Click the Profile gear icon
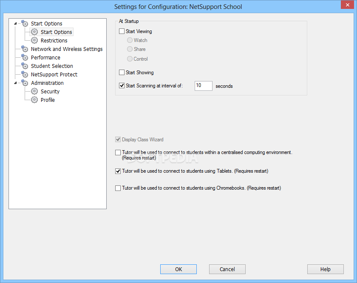The height and width of the screenshot is (283, 357). [x=34, y=100]
